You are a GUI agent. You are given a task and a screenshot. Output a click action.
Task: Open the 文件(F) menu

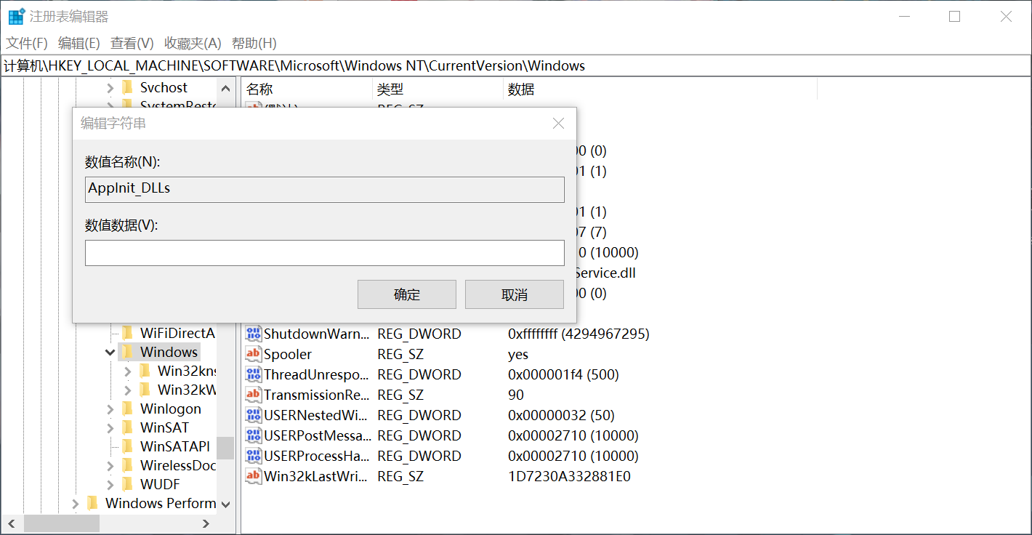(x=27, y=44)
